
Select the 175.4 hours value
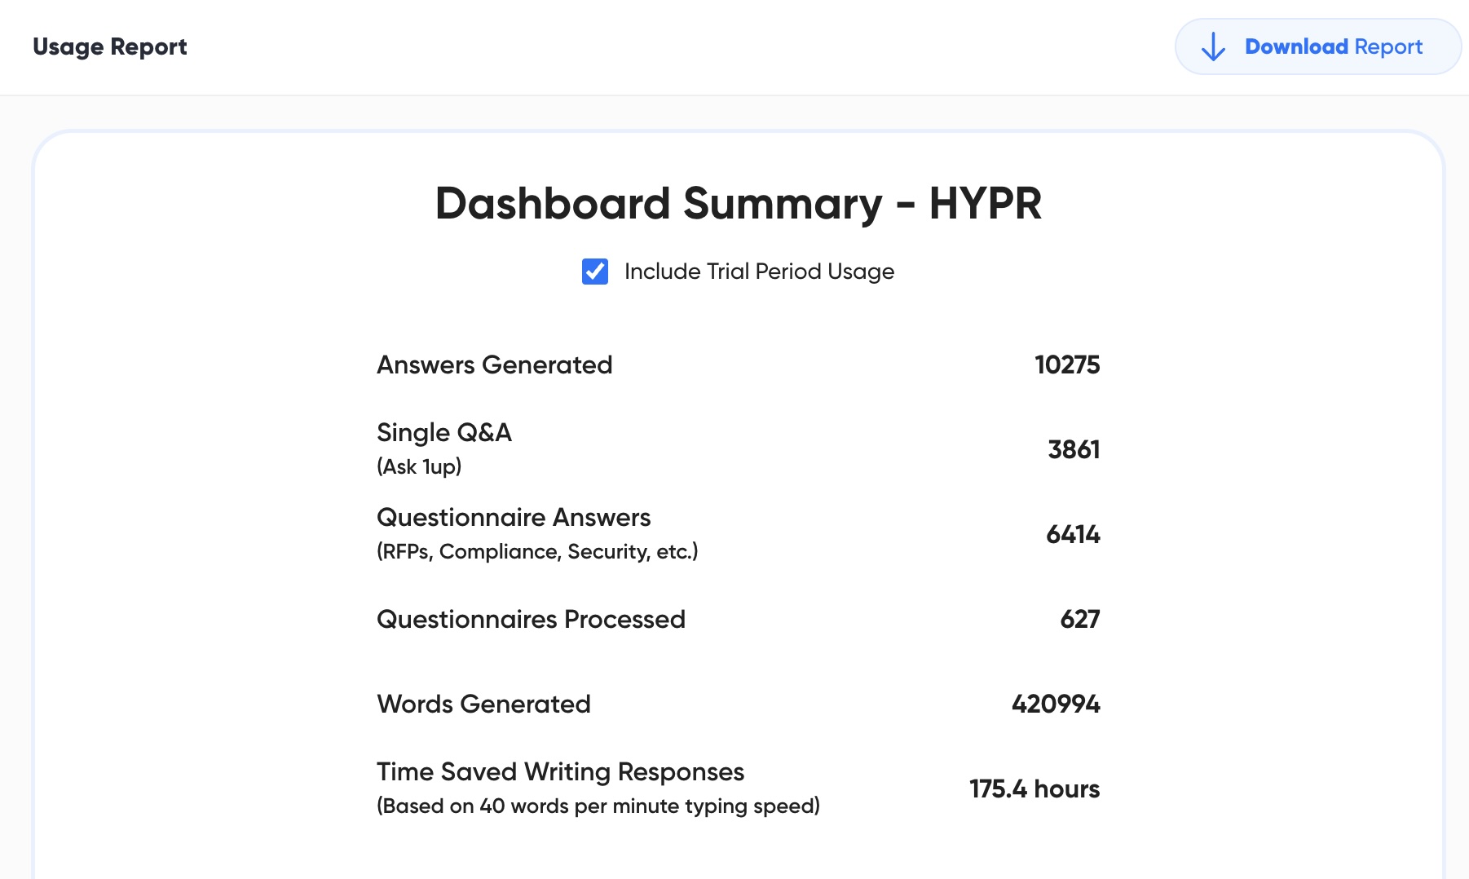[1034, 788]
